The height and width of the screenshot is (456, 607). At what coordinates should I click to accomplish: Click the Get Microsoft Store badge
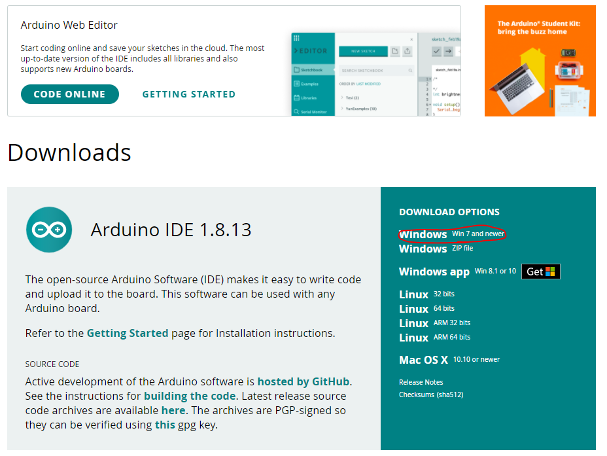click(540, 272)
